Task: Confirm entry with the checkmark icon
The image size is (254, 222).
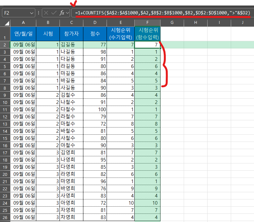Action: (54, 13)
